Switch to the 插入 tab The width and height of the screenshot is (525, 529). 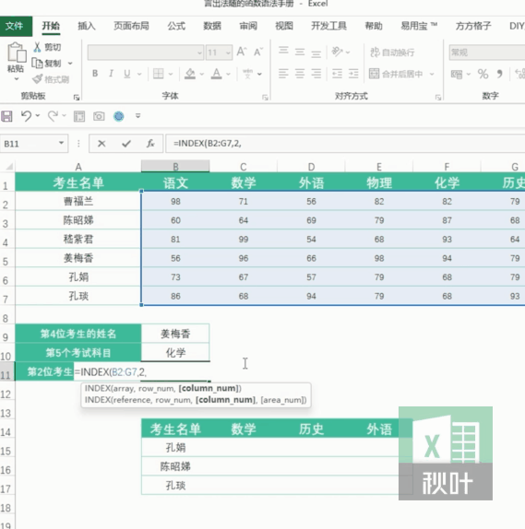(x=87, y=26)
